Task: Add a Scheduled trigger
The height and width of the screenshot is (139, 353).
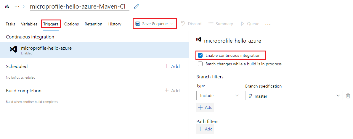Action: coord(172,66)
